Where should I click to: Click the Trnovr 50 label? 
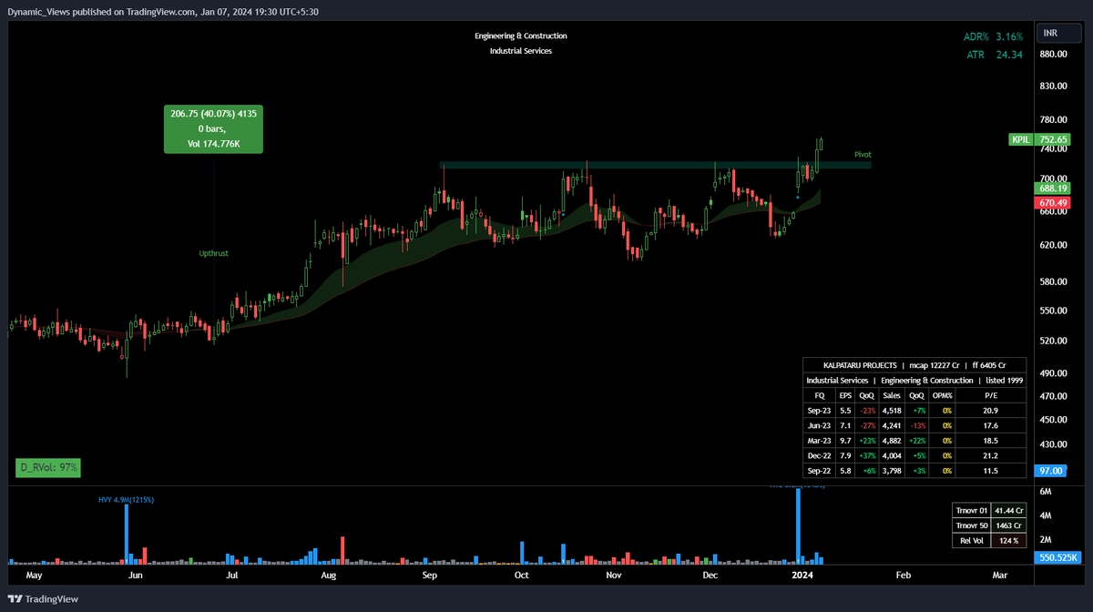pos(971,525)
